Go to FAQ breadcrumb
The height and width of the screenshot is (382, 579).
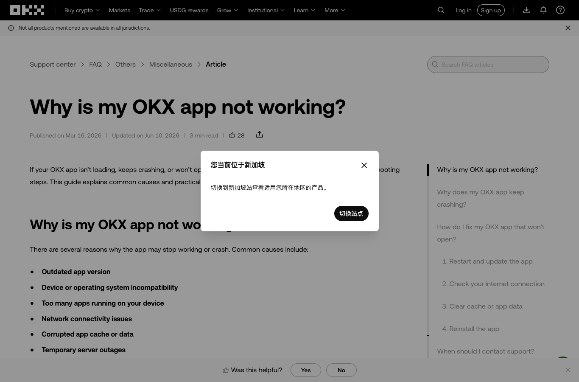95,65
